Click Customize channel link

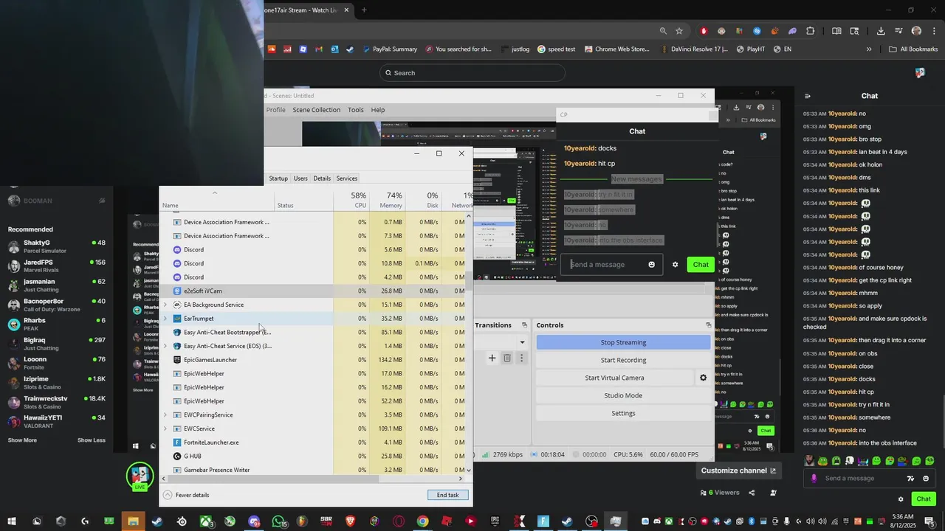tap(738, 471)
